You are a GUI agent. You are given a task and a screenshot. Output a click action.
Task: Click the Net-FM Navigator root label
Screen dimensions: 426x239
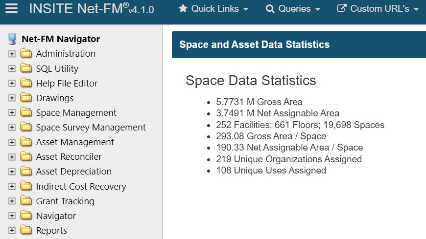[x=61, y=39]
